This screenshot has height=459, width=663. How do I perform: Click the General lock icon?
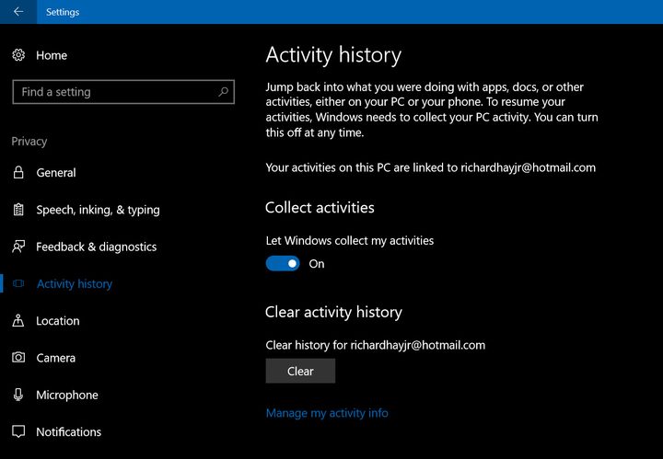[18, 172]
